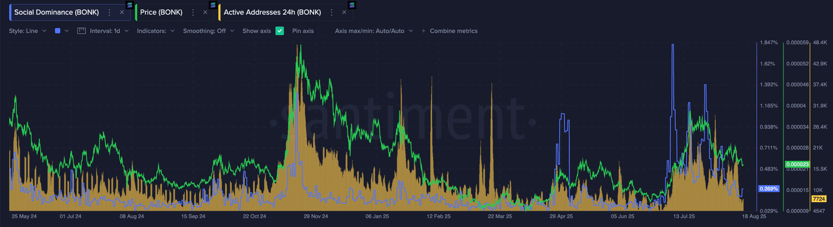This screenshot has height=227, width=833.
Task: Open the Interval: 1d dropdown
Action: tap(109, 31)
